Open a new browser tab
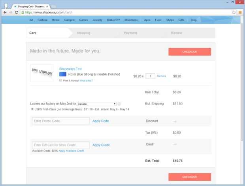This screenshot has width=245, height=186. [x=53, y=7]
